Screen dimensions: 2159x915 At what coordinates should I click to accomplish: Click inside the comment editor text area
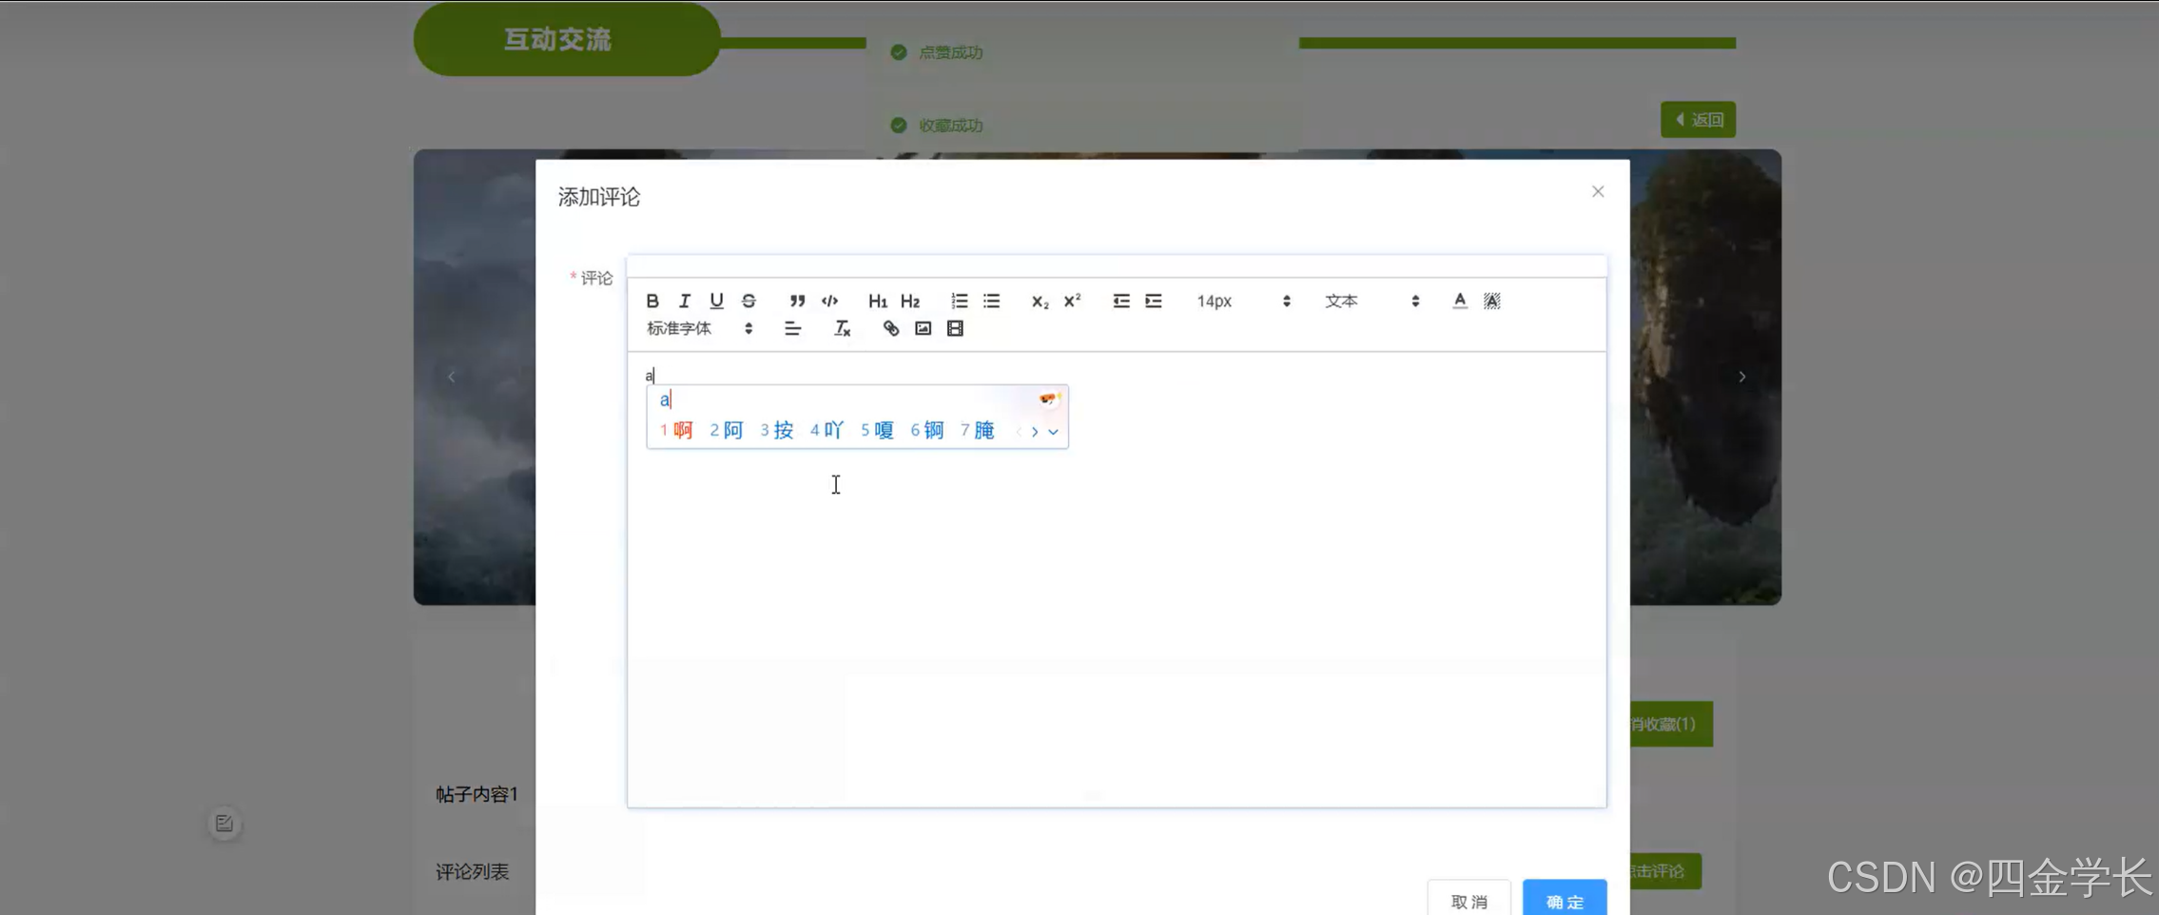tap(1117, 579)
